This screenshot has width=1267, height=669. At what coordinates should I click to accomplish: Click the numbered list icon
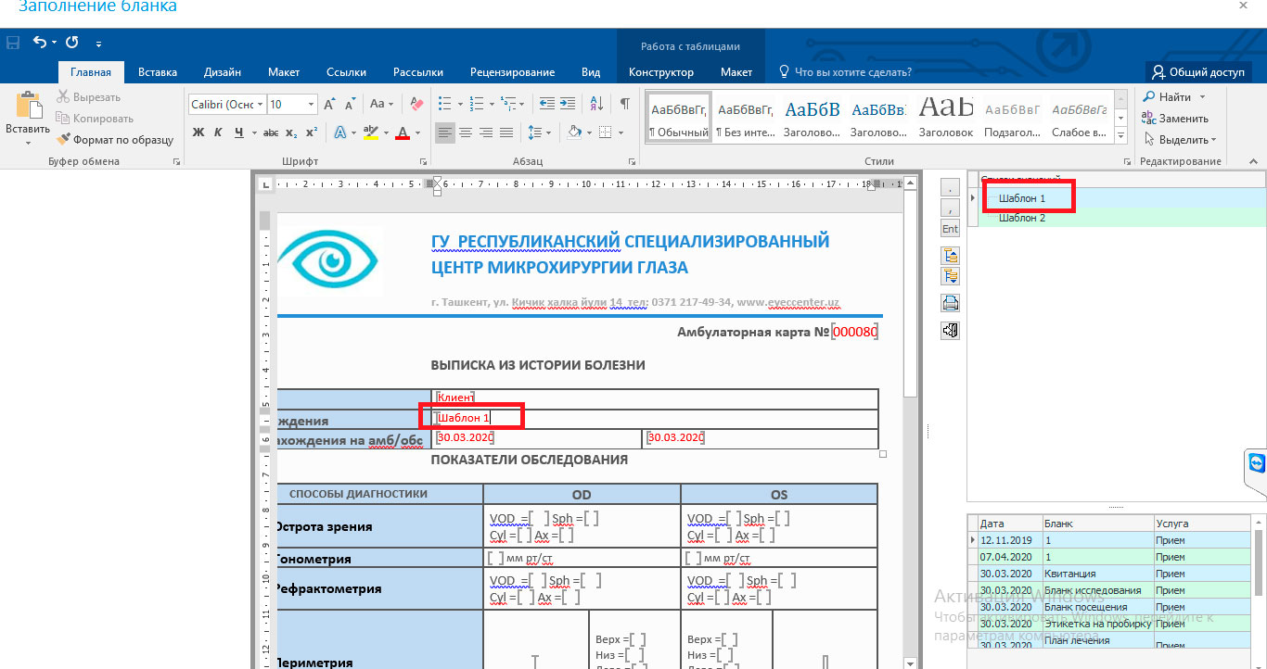(476, 104)
